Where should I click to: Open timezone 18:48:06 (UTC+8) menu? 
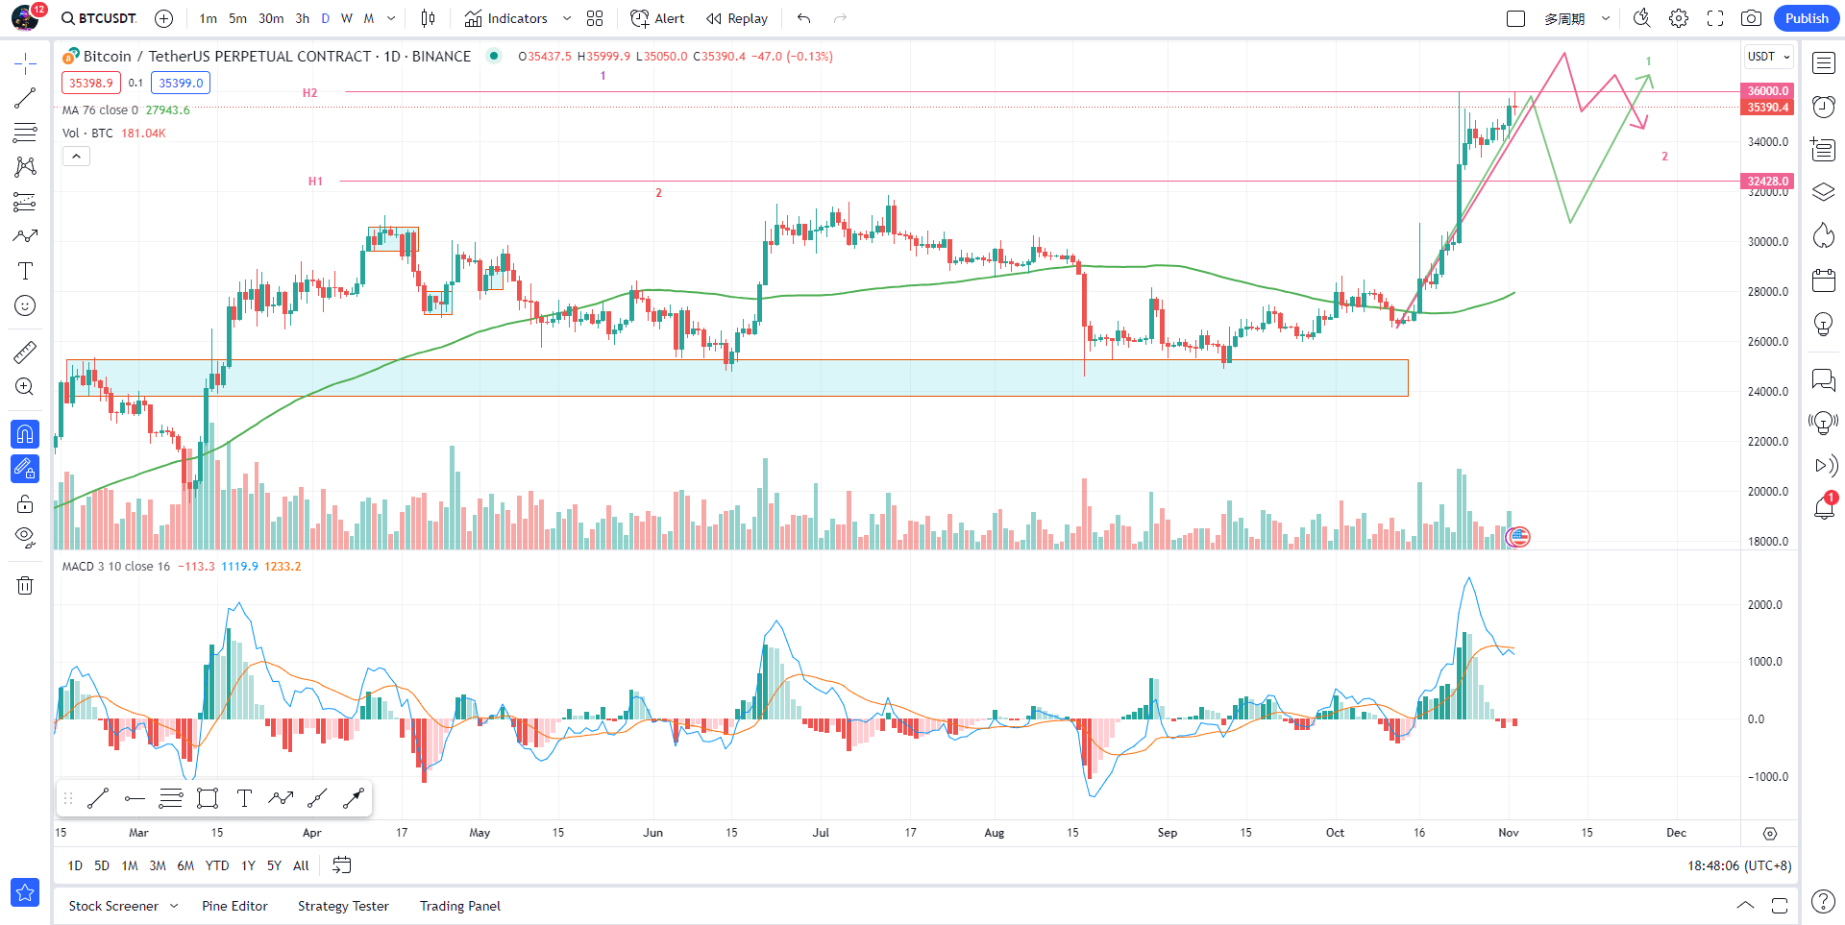pos(1739,865)
